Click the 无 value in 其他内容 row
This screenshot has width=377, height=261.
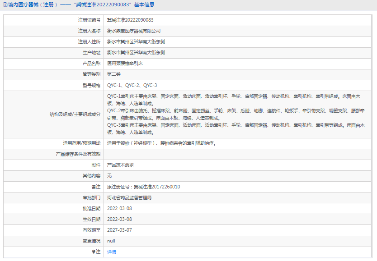pos(109,176)
